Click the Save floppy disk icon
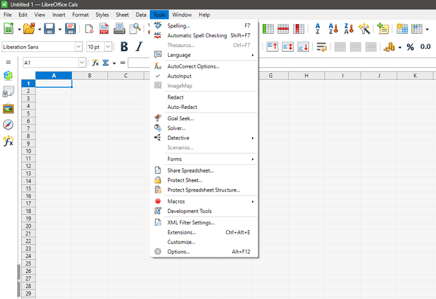Viewport: 436px width, 299px height. coord(49,28)
